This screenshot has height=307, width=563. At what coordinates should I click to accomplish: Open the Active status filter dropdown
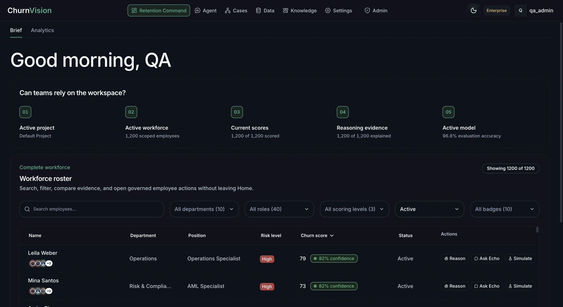pyautogui.click(x=429, y=209)
